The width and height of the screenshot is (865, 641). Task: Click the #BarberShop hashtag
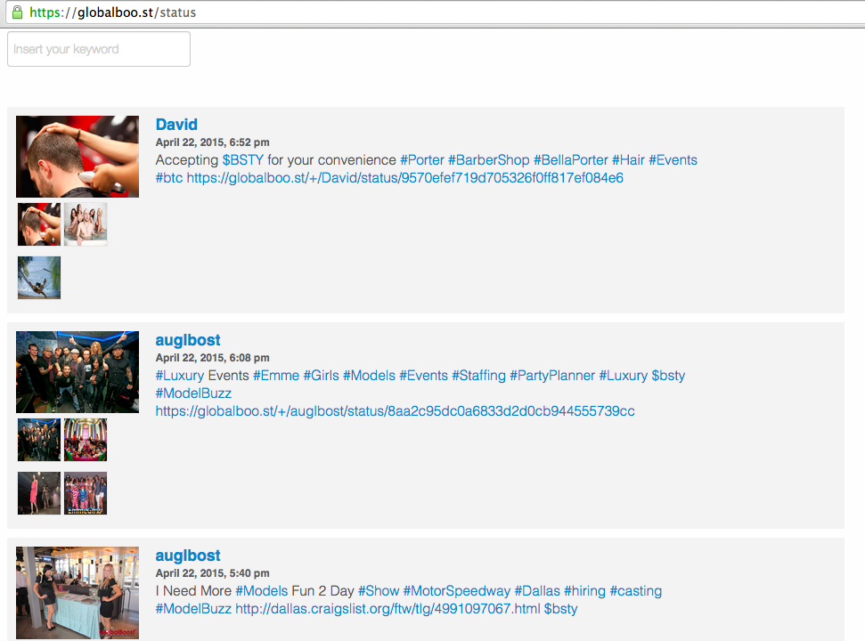click(489, 160)
